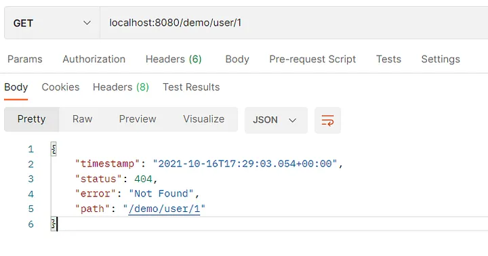
Task: Click the "error" key in response
Action: coord(96,194)
